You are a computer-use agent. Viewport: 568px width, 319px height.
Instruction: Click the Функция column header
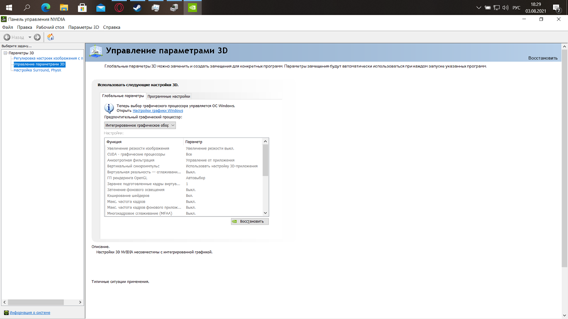(x=144, y=142)
